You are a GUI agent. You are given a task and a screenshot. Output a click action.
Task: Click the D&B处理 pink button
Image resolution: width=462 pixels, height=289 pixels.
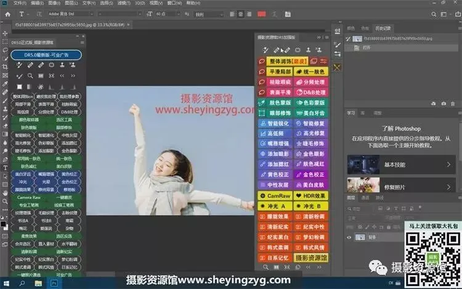[x=311, y=92]
